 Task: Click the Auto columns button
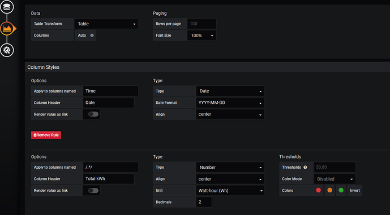coord(85,36)
